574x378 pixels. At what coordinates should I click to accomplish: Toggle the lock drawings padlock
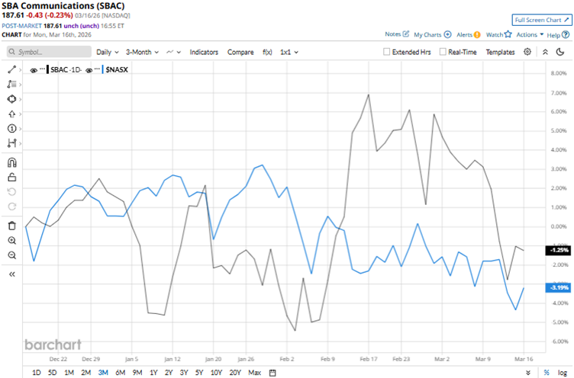(x=11, y=178)
